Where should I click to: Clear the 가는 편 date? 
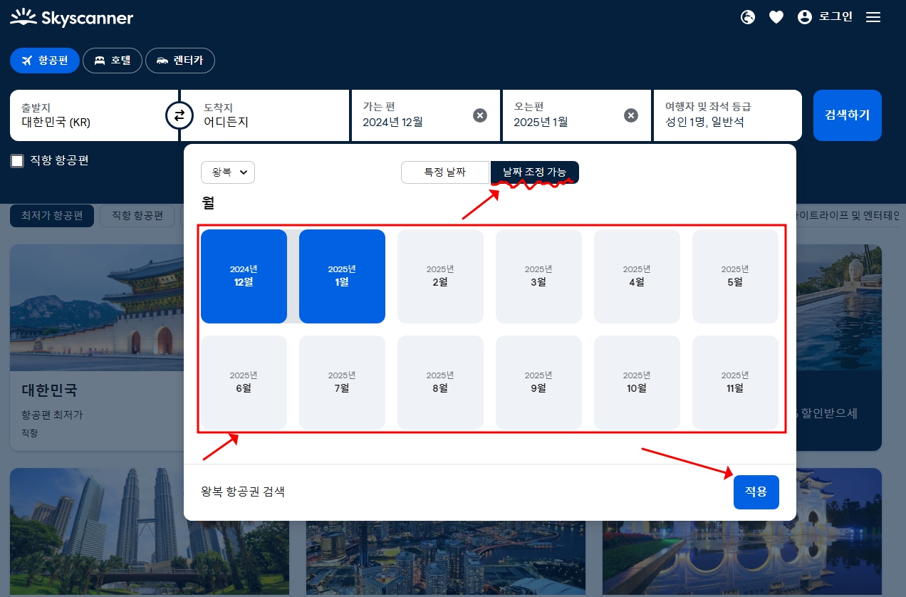(480, 115)
